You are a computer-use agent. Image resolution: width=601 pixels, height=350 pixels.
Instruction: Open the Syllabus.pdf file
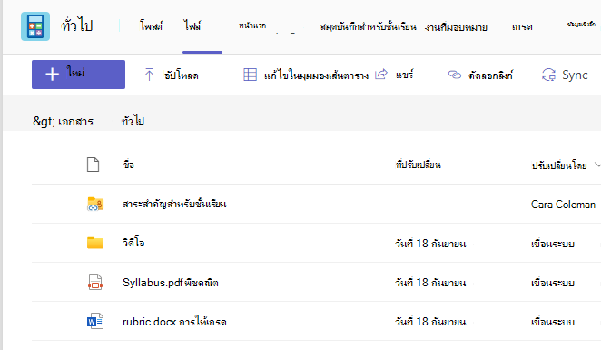pyautogui.click(x=171, y=283)
